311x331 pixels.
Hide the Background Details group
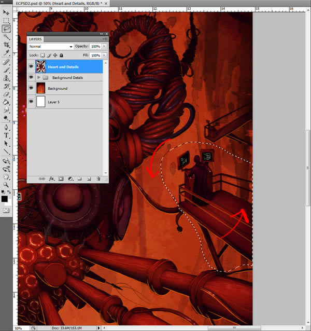(x=31, y=77)
